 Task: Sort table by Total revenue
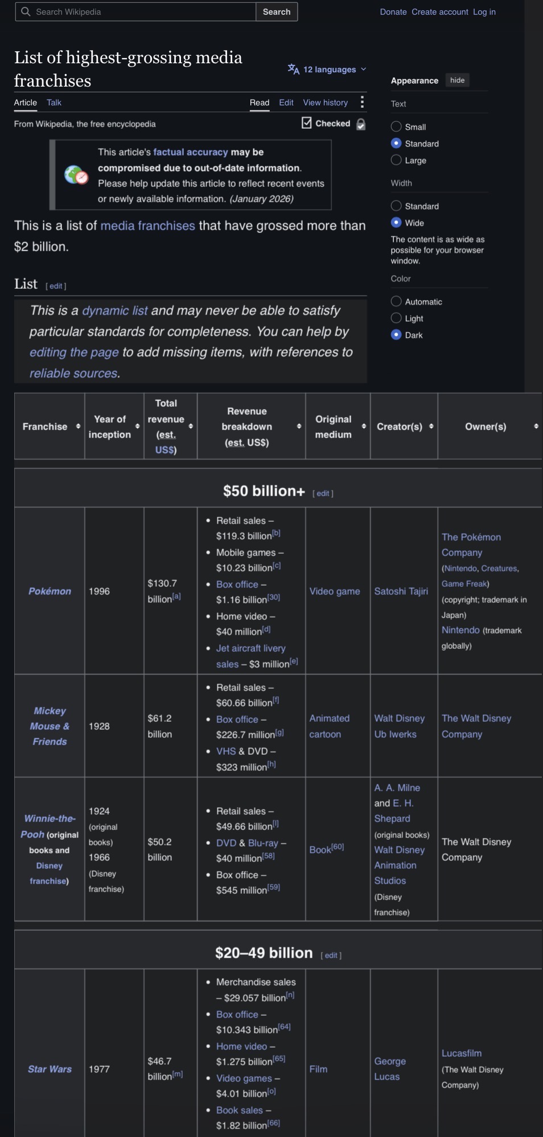191,427
